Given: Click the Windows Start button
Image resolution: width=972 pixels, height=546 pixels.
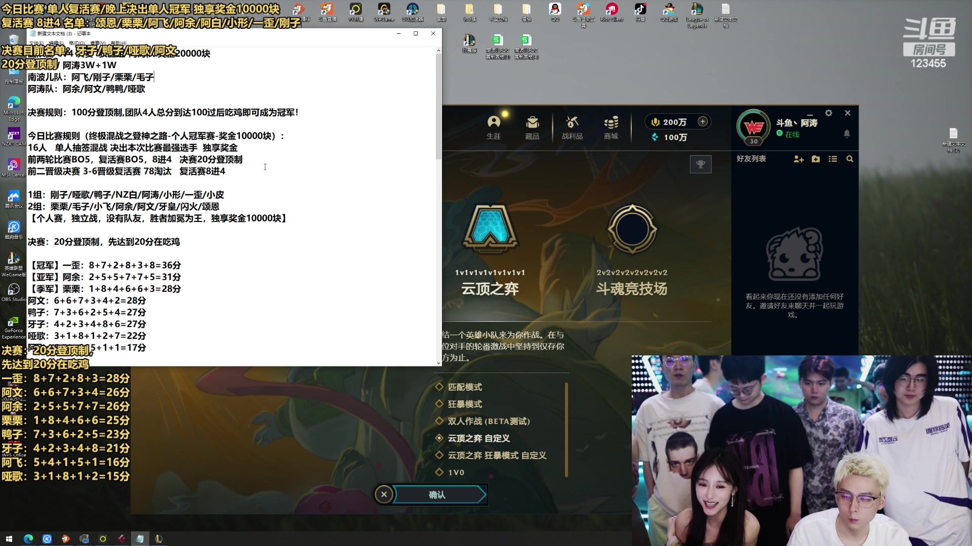Looking at the screenshot, I should (9, 539).
